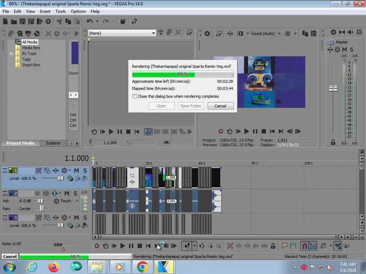Image resolution: width=366 pixels, height=274 pixels.
Task: Adjust track 1 Level slider
Action: coord(60,178)
